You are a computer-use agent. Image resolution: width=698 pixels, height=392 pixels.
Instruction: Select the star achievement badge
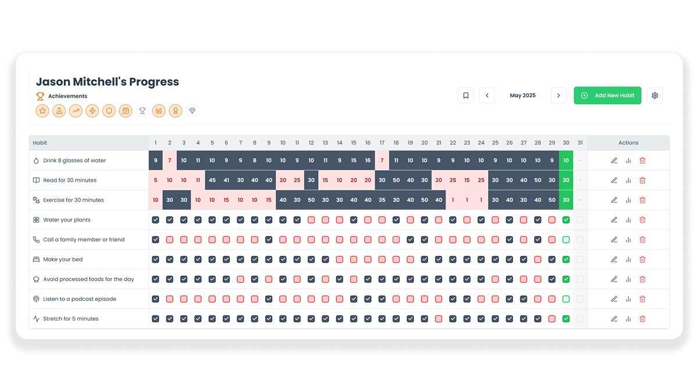pyautogui.click(x=42, y=110)
